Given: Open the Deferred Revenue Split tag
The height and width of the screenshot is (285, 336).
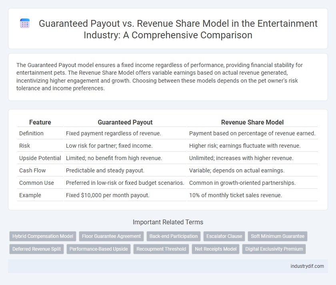Looking at the screenshot, I should pyautogui.click(x=37, y=249).
